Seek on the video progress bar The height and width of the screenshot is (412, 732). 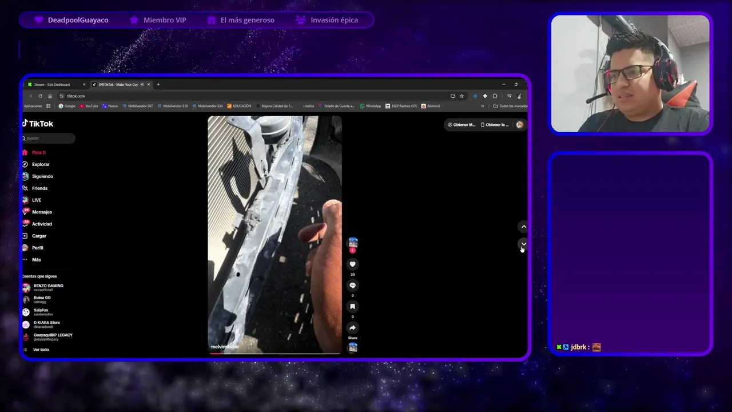click(274, 353)
